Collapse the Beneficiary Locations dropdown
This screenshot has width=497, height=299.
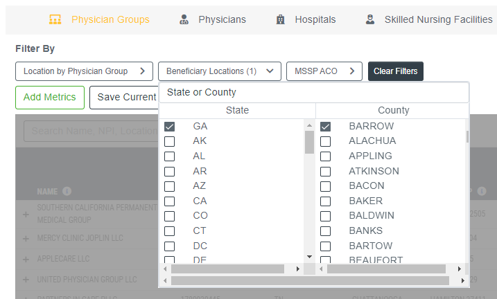pos(219,71)
